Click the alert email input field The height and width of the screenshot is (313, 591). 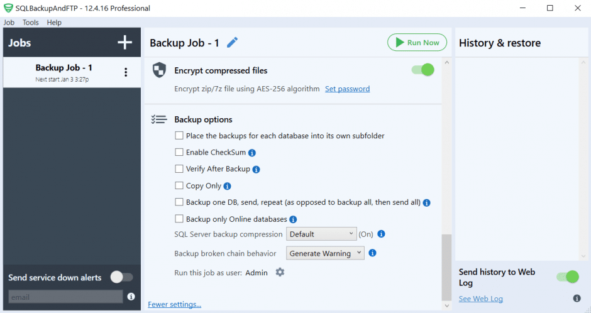(65, 297)
